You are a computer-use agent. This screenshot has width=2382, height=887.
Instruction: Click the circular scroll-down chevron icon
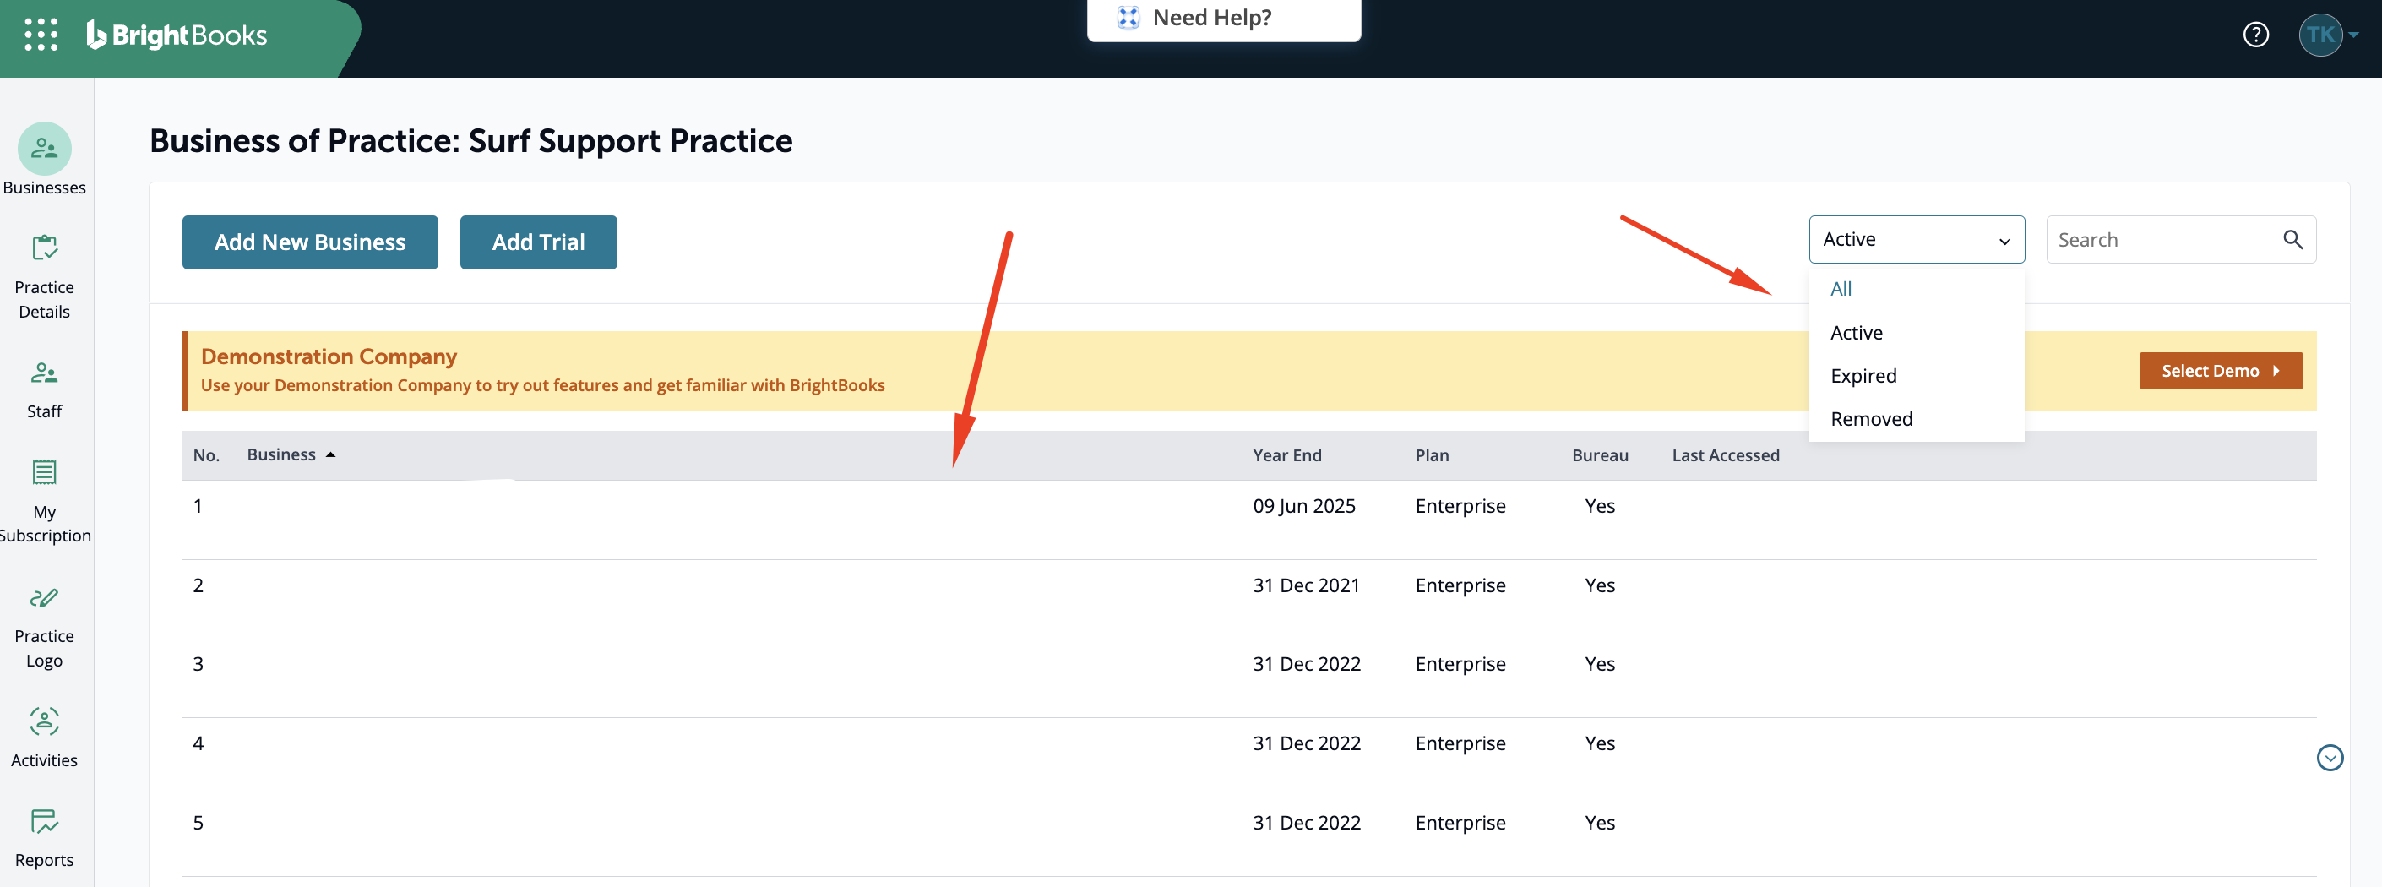click(2330, 758)
